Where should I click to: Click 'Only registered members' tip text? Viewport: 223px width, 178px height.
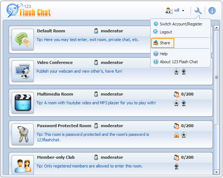(x=89, y=166)
